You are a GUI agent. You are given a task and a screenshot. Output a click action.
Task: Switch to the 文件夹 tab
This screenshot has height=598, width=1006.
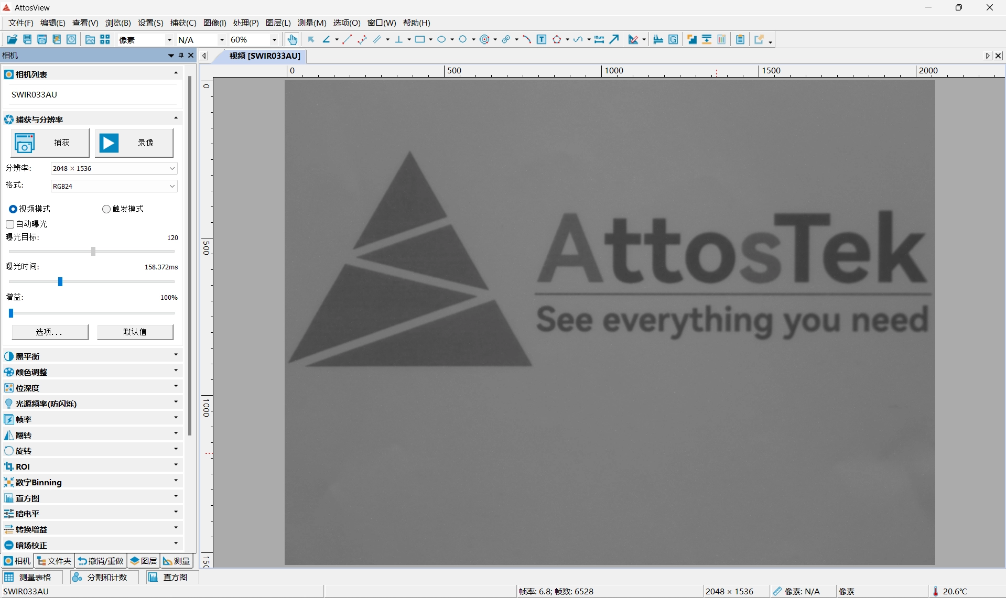[x=55, y=561]
